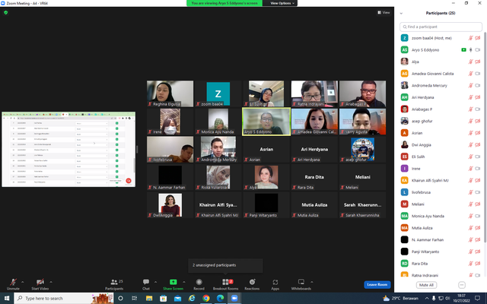This screenshot has height=304, width=487.
Task: Click weather widget in system tray
Action: (400, 298)
